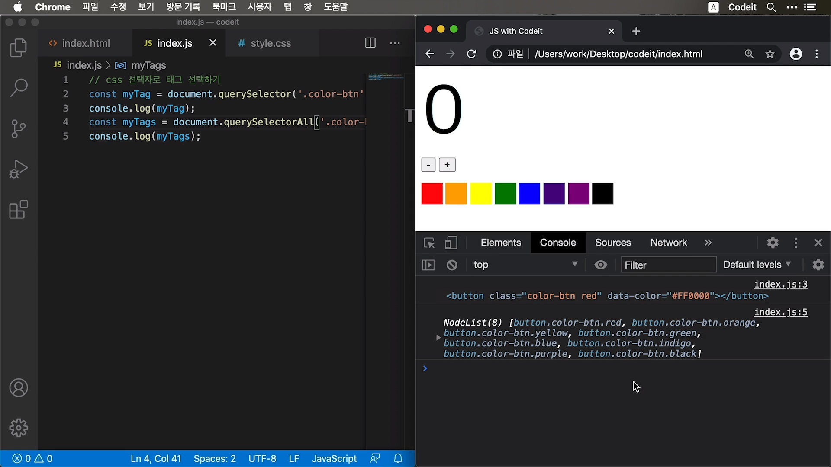The image size is (831, 467).
Task: Expand the NodeList(8) console entry
Action: pyautogui.click(x=438, y=338)
